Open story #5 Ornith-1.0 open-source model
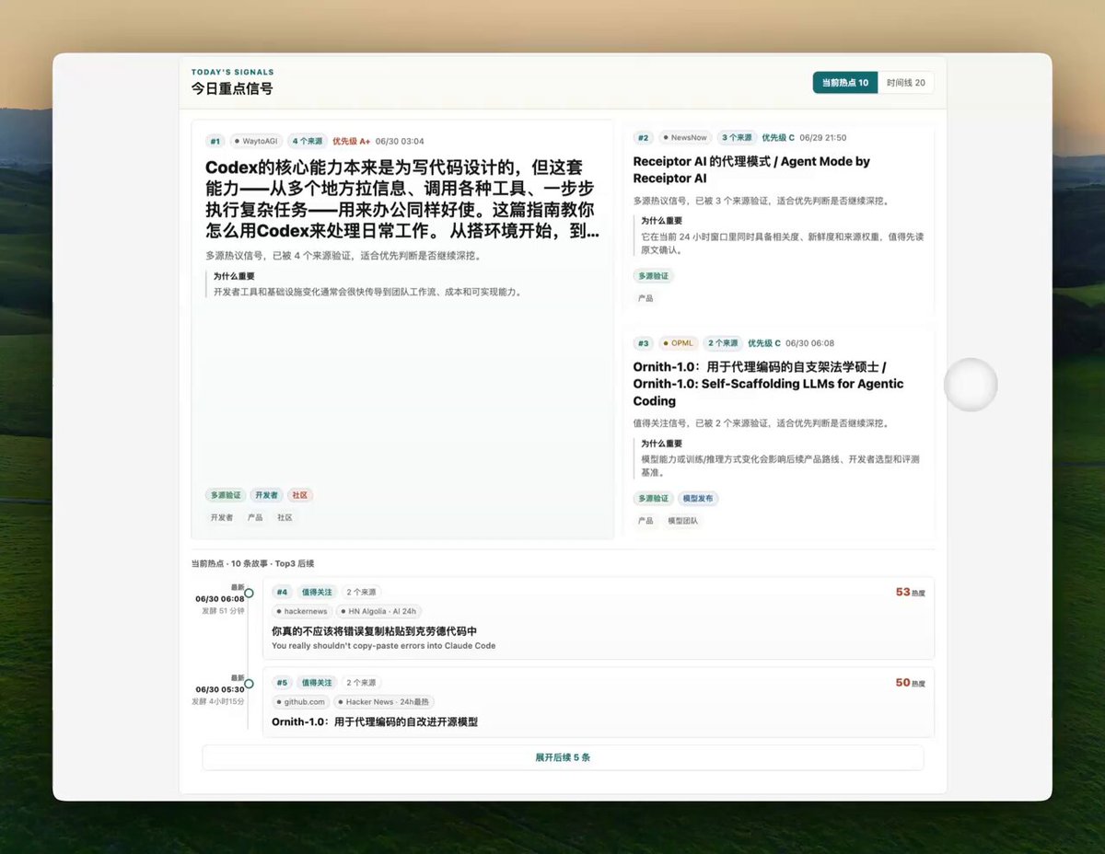Image resolution: width=1105 pixels, height=854 pixels. point(599,702)
